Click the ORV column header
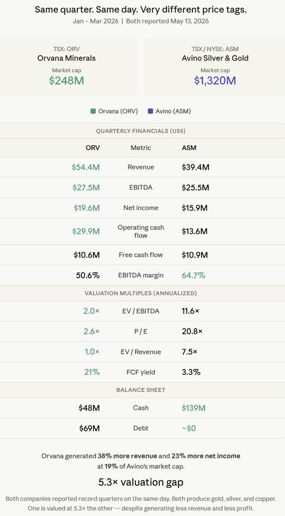 (x=93, y=147)
